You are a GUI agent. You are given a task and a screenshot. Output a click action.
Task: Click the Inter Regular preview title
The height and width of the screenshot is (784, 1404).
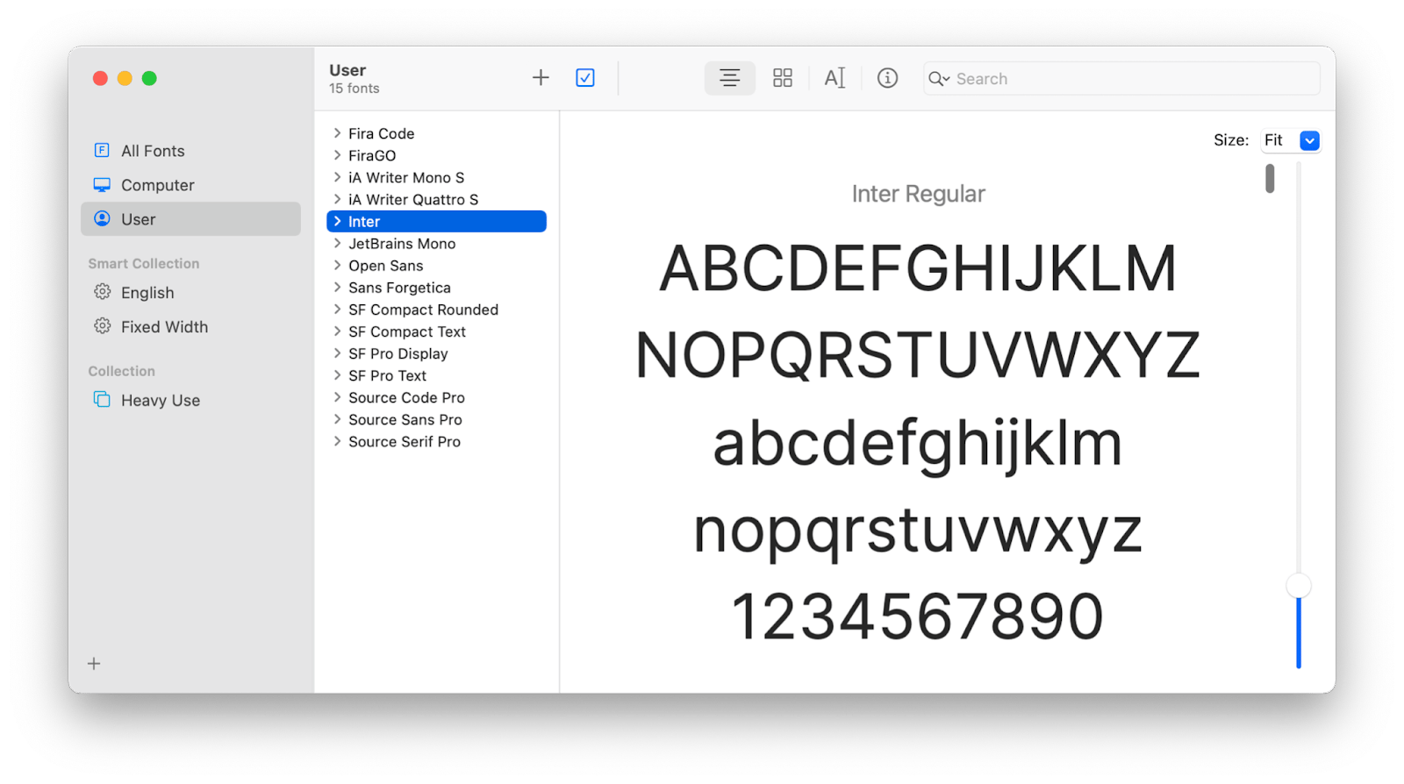(x=918, y=194)
